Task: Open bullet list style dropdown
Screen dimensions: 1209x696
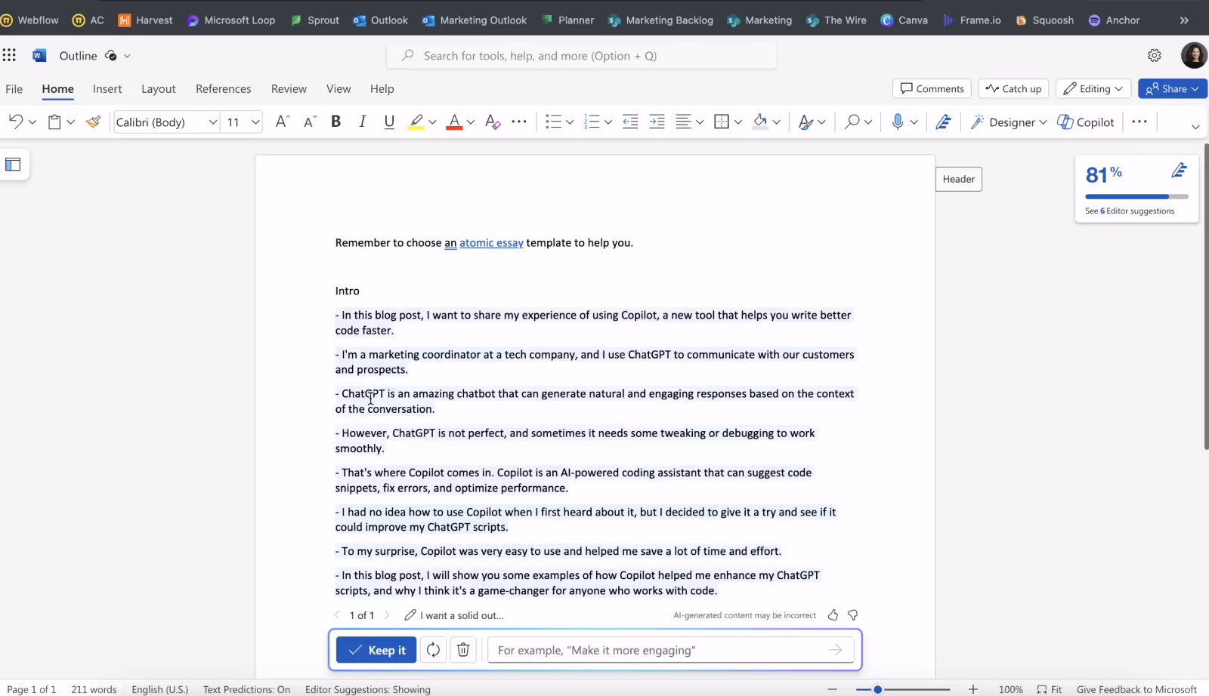Action: point(570,122)
